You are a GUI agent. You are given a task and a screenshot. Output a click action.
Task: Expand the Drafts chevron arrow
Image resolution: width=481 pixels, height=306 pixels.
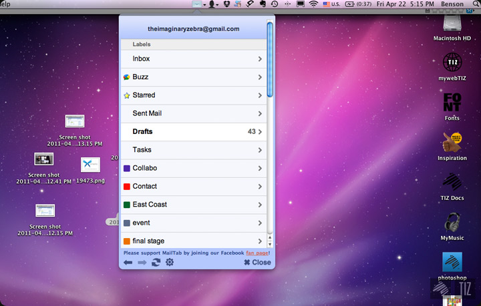tap(260, 132)
